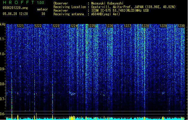Click the kHz axis unit label
The height and width of the screenshot is (120, 188).
3,24
